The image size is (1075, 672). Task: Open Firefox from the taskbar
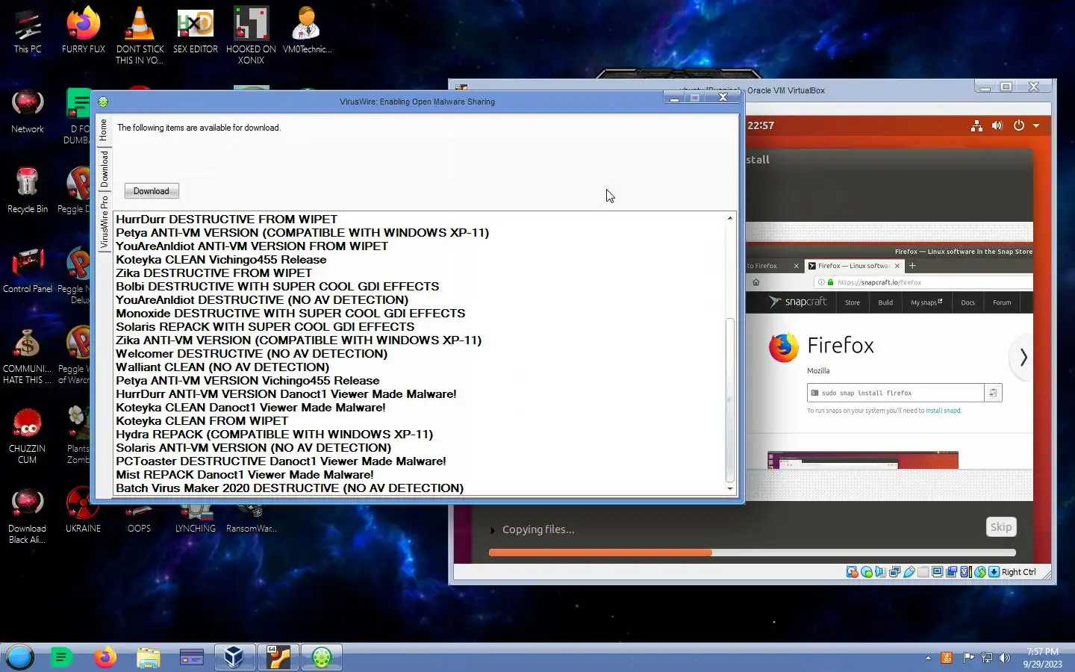105,657
